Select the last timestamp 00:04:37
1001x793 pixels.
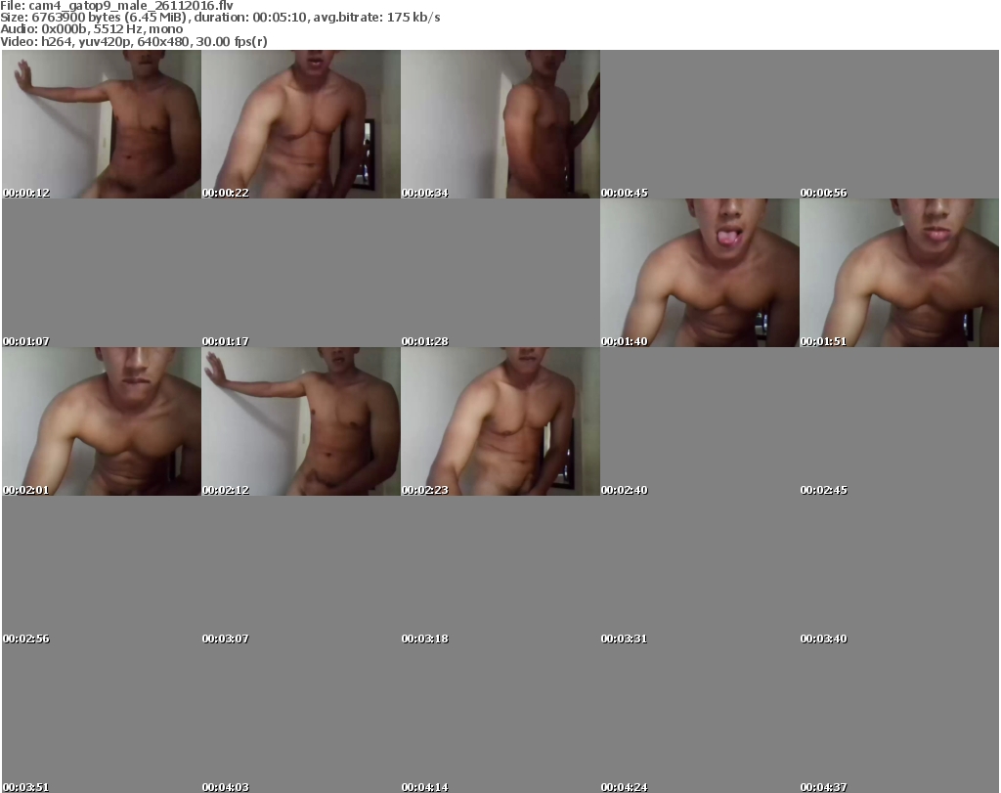[x=824, y=786]
